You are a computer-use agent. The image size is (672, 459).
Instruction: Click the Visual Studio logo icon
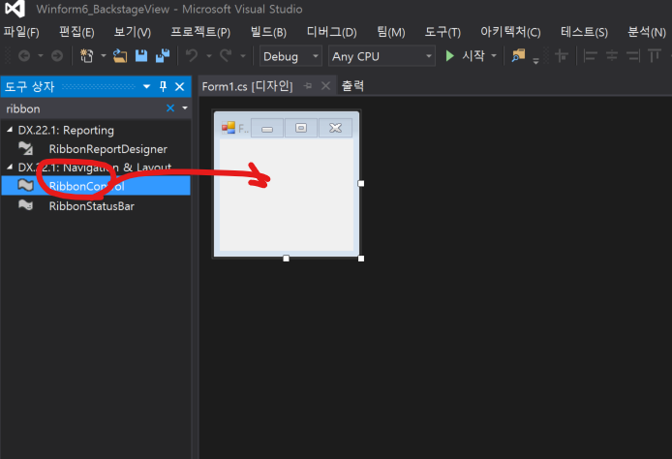tap(15, 9)
